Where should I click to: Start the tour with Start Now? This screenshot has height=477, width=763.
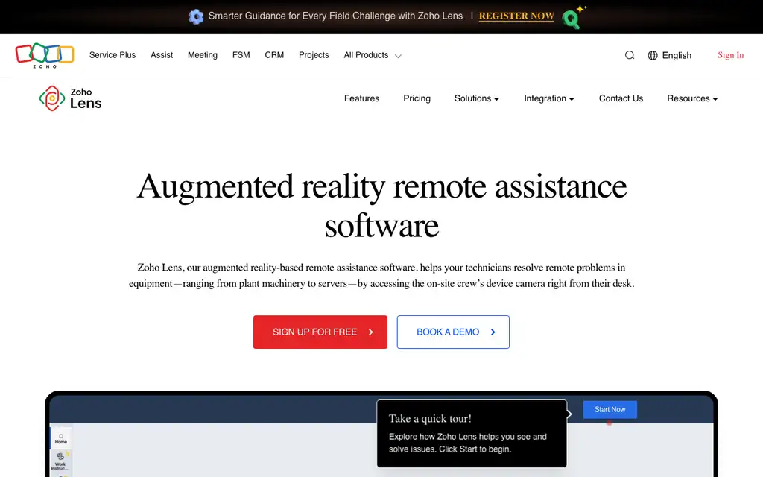click(610, 409)
